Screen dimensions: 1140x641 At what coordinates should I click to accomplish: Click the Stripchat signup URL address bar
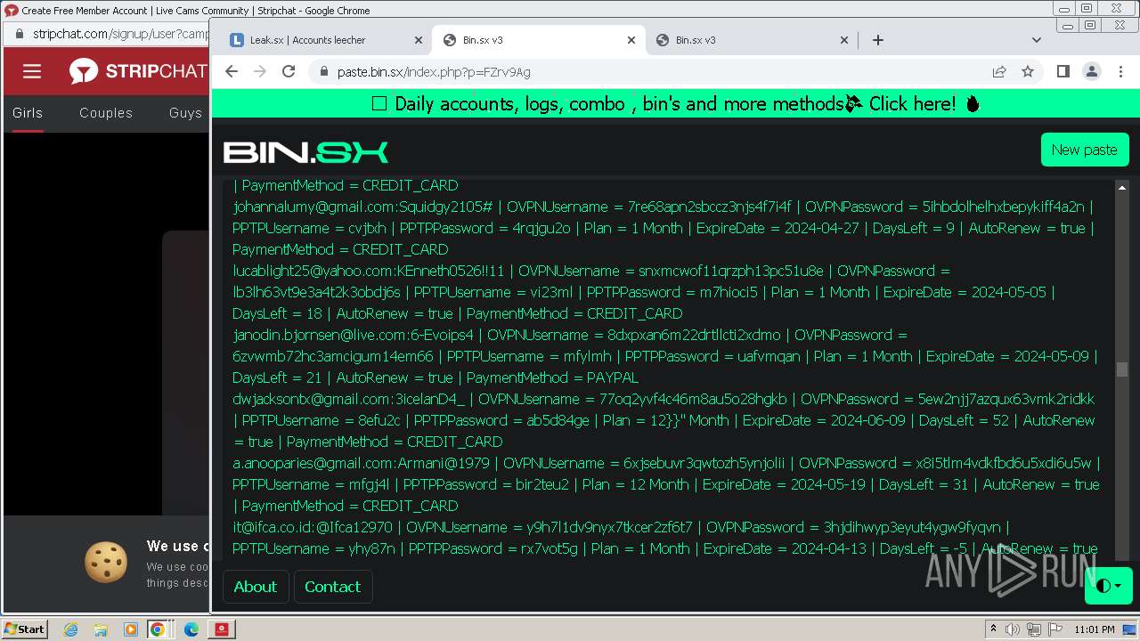[x=120, y=34]
